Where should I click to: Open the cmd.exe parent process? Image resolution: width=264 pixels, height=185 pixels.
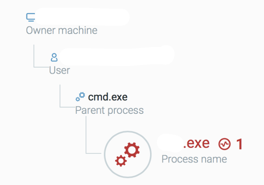[x=108, y=97]
